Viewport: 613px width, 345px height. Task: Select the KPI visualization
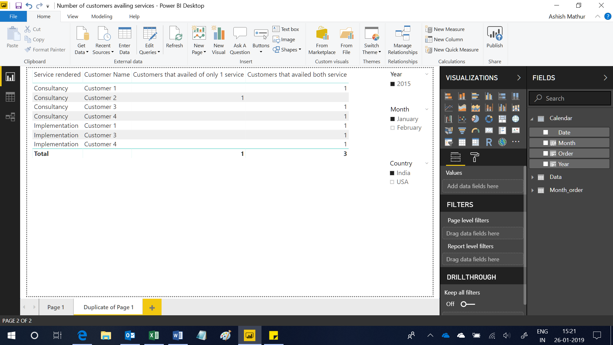(516, 131)
